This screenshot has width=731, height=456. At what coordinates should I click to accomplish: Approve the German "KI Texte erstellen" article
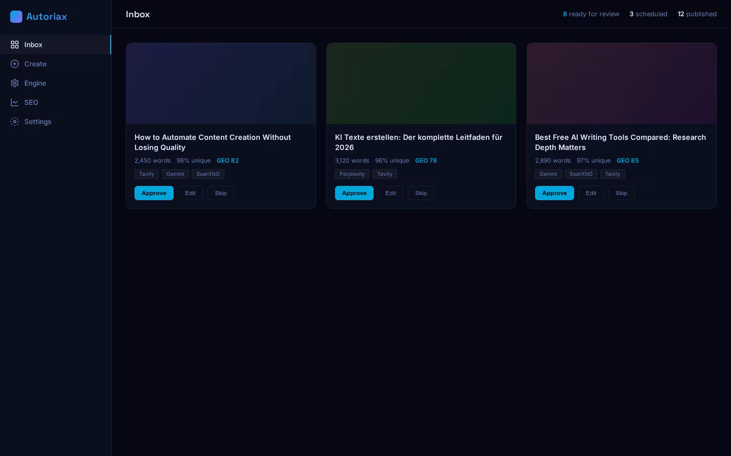pos(354,193)
